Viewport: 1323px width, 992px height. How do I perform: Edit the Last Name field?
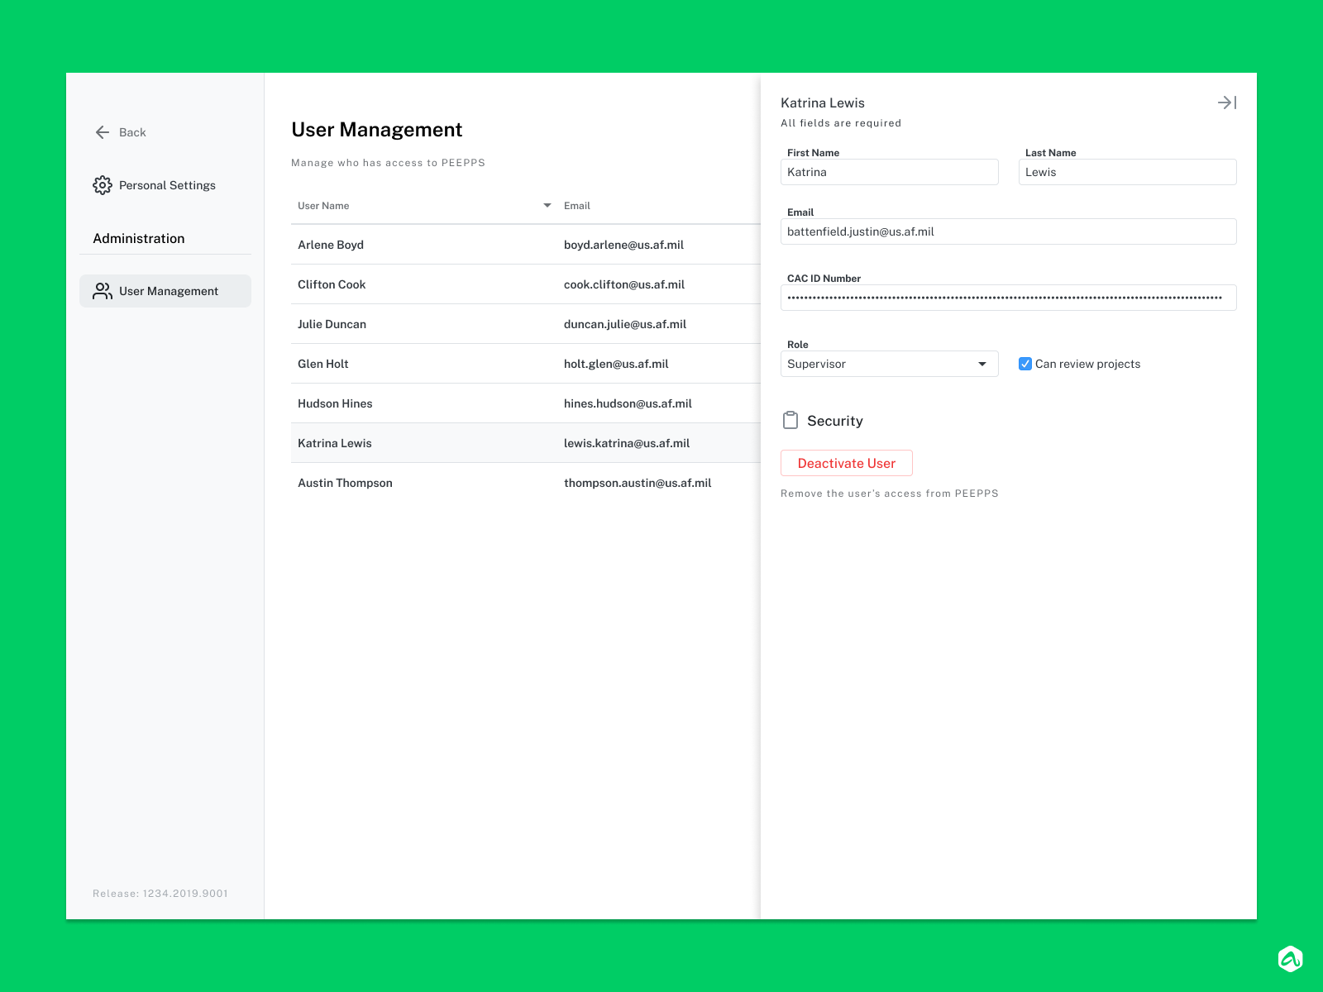(x=1128, y=172)
